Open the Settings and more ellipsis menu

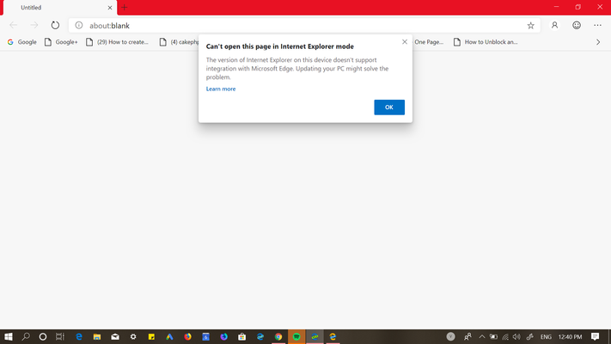point(597,25)
